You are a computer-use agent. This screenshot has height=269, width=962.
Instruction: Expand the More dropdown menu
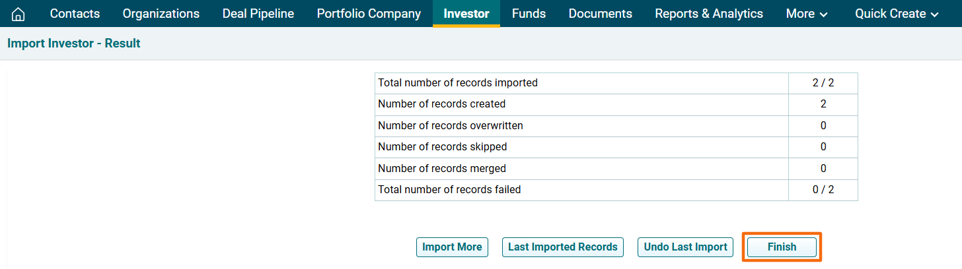[806, 14]
